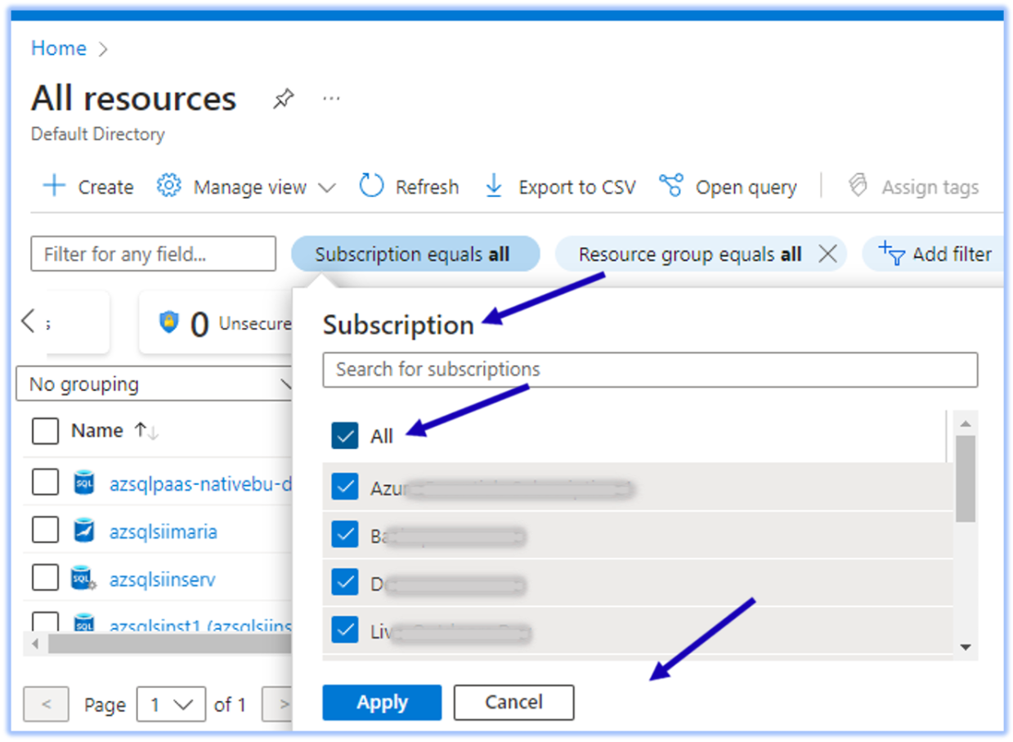Click the Apply button
Image resolution: width=1013 pixels, height=742 pixels.
point(382,703)
